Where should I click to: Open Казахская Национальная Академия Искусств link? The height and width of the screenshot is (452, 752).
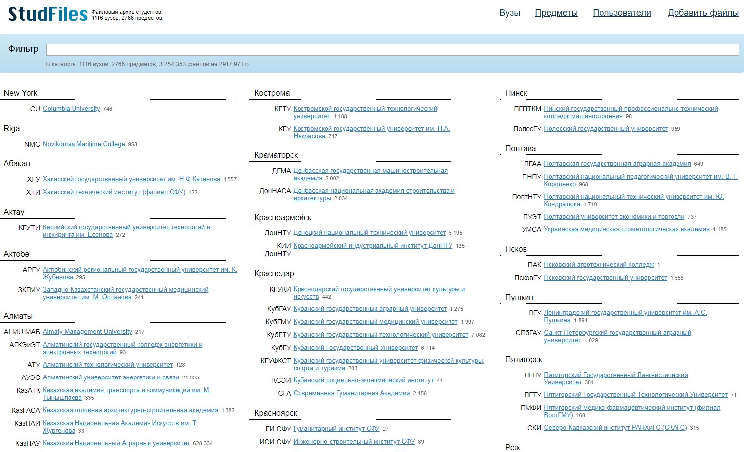[x=120, y=427]
